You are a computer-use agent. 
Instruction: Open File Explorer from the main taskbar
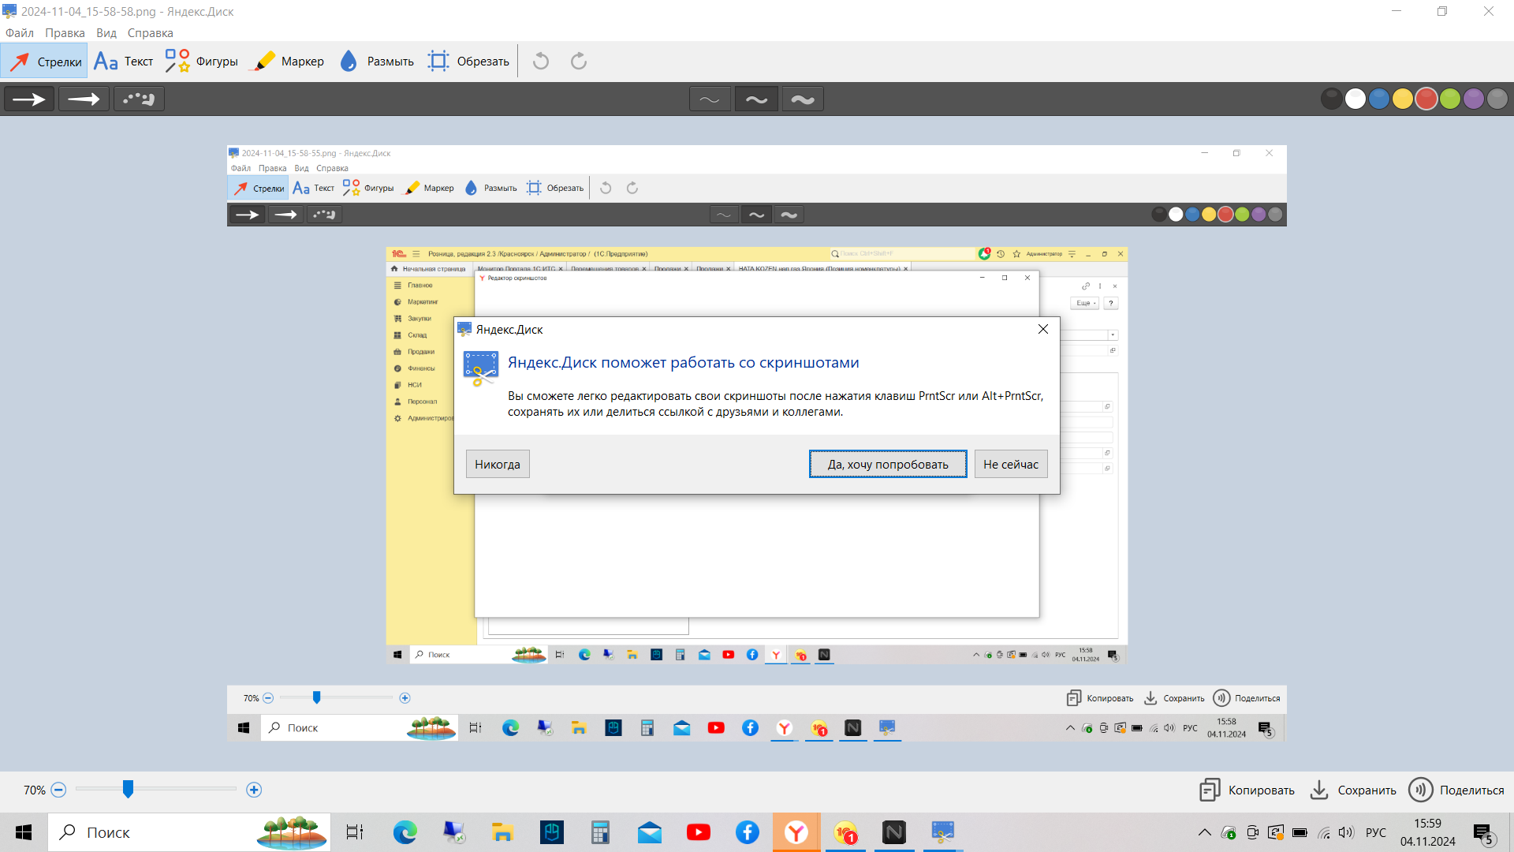point(502,832)
